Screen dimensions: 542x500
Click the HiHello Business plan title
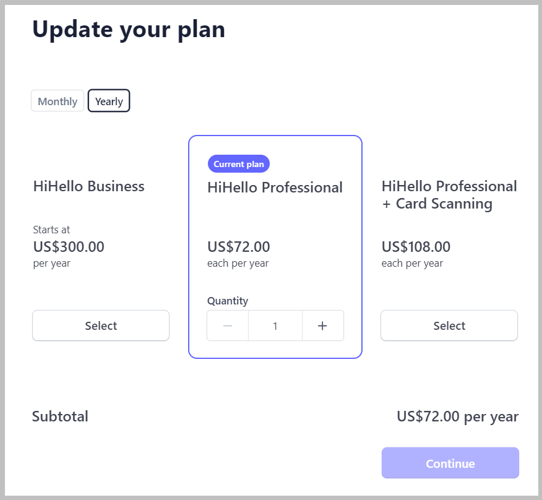(x=89, y=186)
